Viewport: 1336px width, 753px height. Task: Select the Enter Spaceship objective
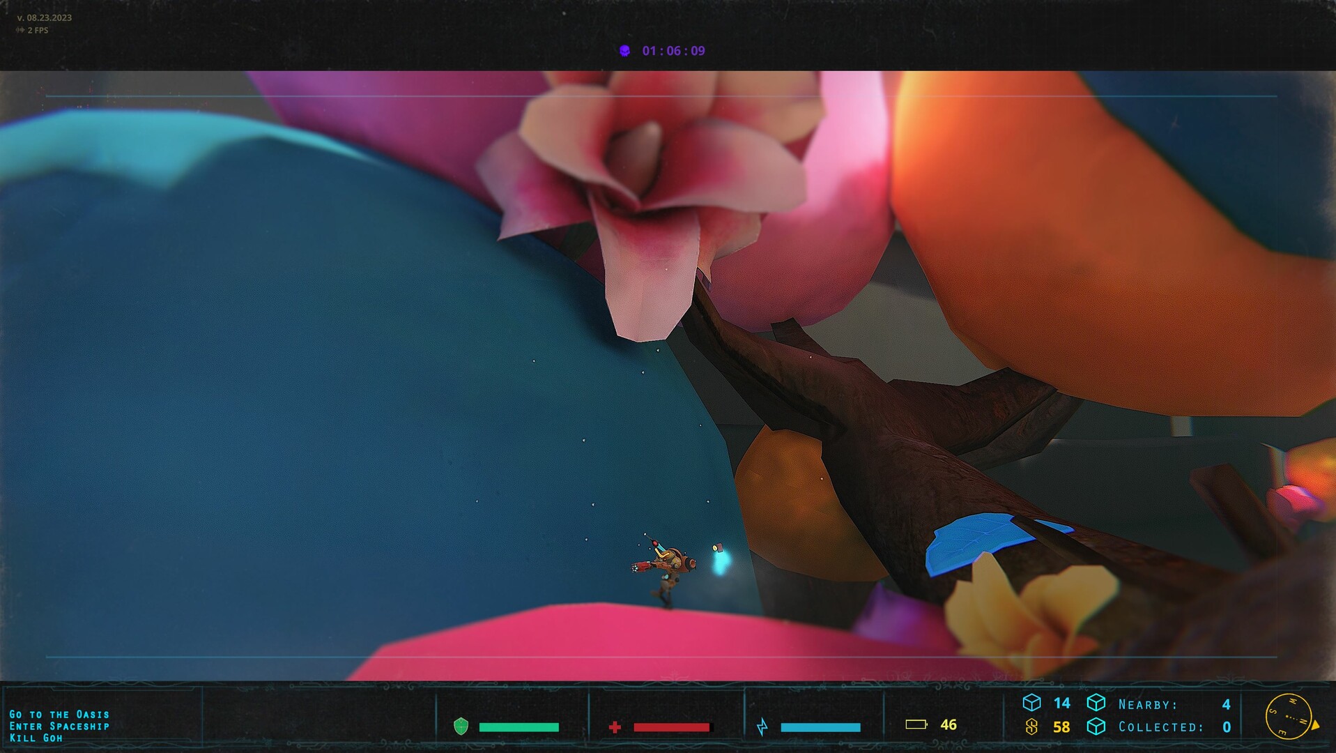(59, 727)
